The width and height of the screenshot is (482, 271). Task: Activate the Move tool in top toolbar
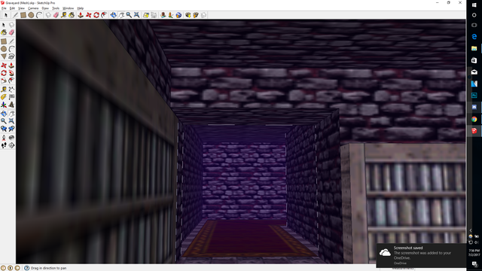tap(89, 15)
